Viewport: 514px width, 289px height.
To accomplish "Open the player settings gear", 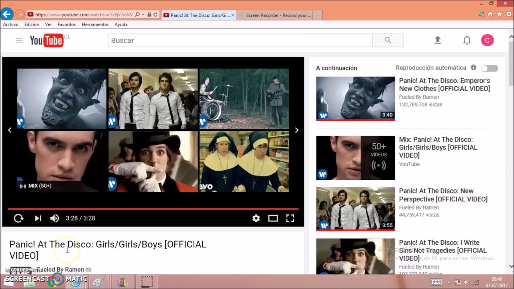I will 256,218.
